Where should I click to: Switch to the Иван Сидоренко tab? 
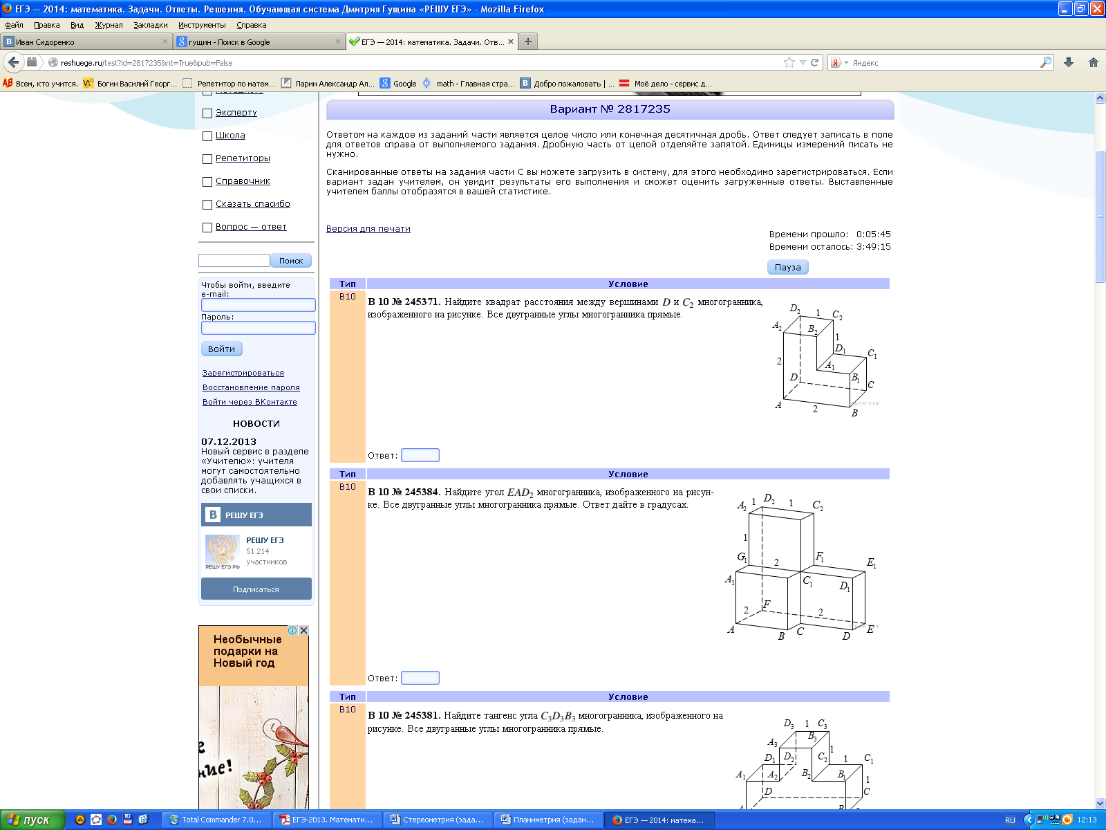point(86,41)
